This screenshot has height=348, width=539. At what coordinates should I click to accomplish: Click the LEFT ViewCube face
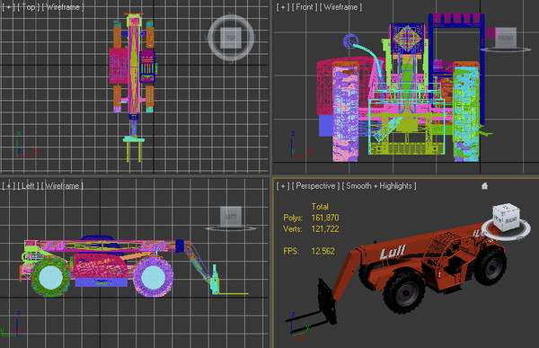tap(231, 216)
